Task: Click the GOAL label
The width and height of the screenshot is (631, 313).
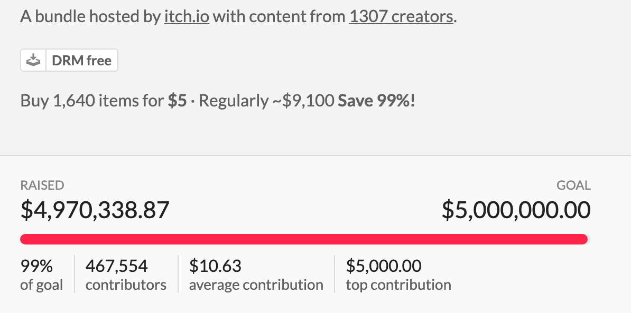Action: [x=573, y=185]
